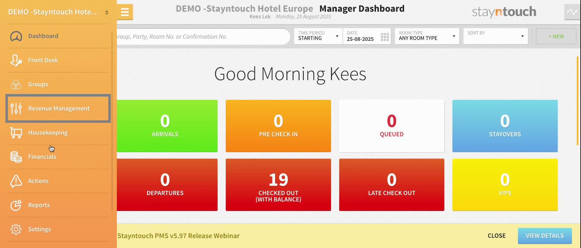Select the Groups circles icon

(16, 84)
